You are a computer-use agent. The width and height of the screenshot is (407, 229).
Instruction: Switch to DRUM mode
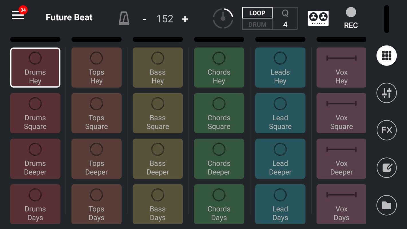point(257,24)
